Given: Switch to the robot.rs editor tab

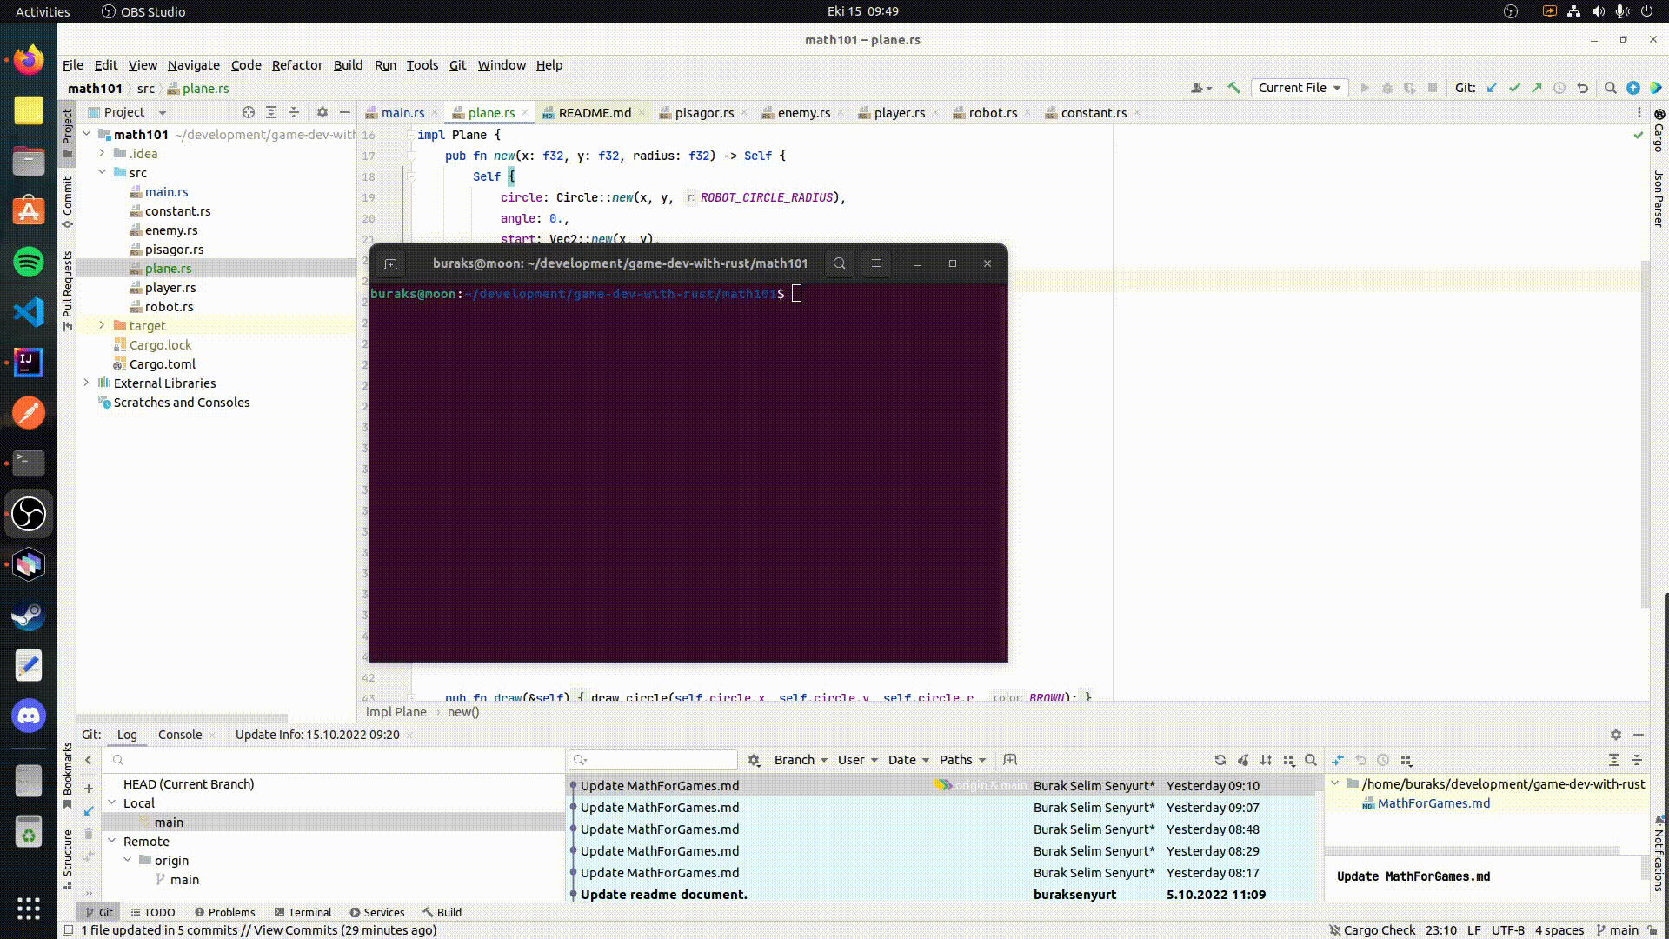Looking at the screenshot, I should point(992,113).
